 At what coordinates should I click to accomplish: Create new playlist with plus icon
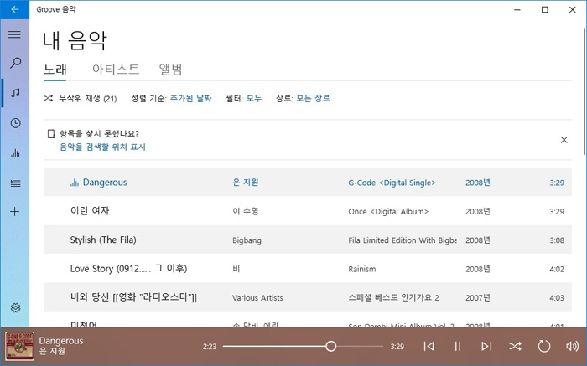pos(14,212)
